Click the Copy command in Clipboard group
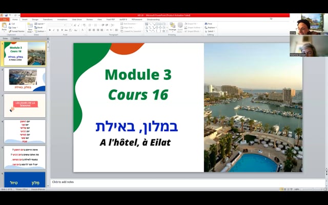The height and width of the screenshot is (205, 328). [x=12, y=27]
